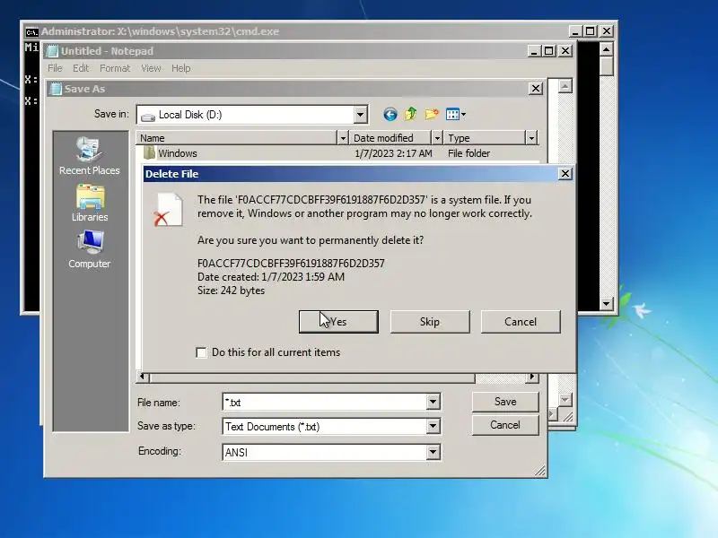Expand the Save as type dropdown
Screen dimensions: 718x538
point(433,427)
